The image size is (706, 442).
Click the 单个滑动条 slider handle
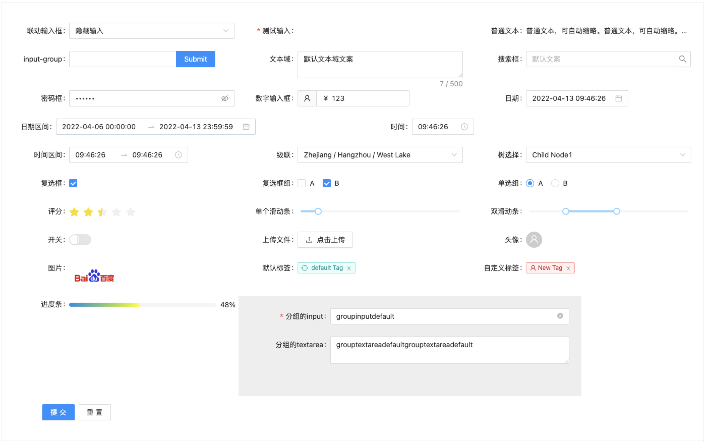(318, 211)
